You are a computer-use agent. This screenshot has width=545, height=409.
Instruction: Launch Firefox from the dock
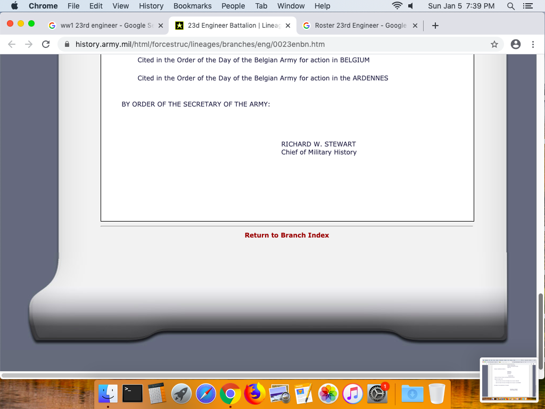pyautogui.click(x=255, y=394)
